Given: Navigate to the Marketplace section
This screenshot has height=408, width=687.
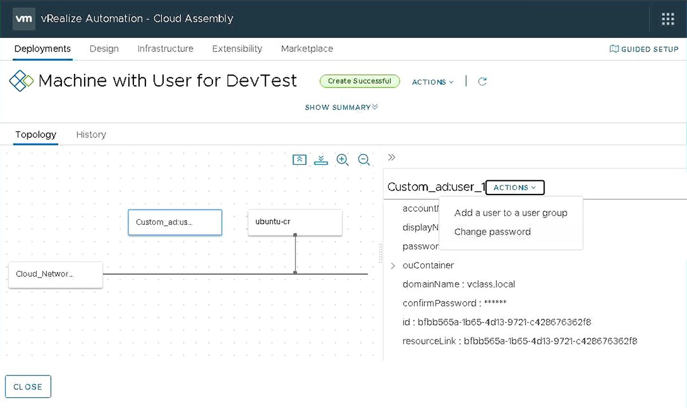Looking at the screenshot, I should [x=307, y=49].
